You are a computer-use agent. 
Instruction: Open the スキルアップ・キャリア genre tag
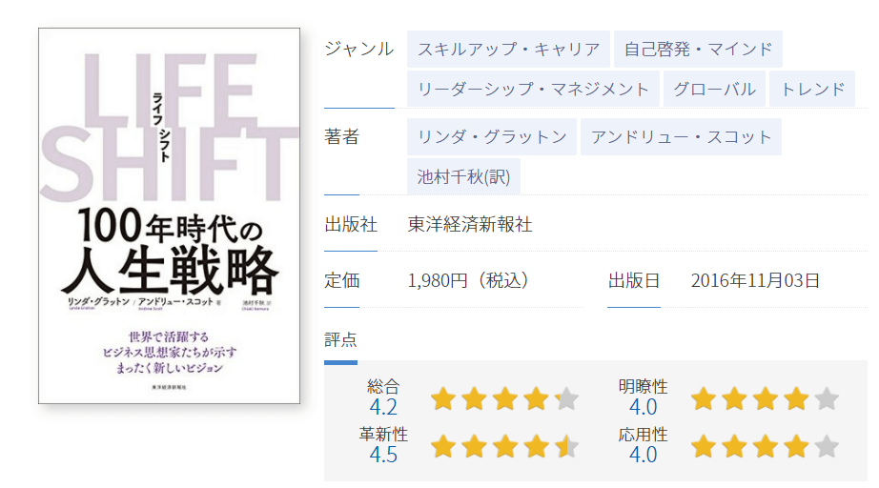[508, 50]
